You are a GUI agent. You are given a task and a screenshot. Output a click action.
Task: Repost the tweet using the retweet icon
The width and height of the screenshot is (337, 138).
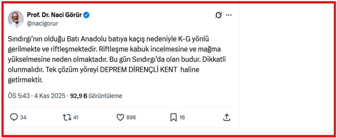67,118
